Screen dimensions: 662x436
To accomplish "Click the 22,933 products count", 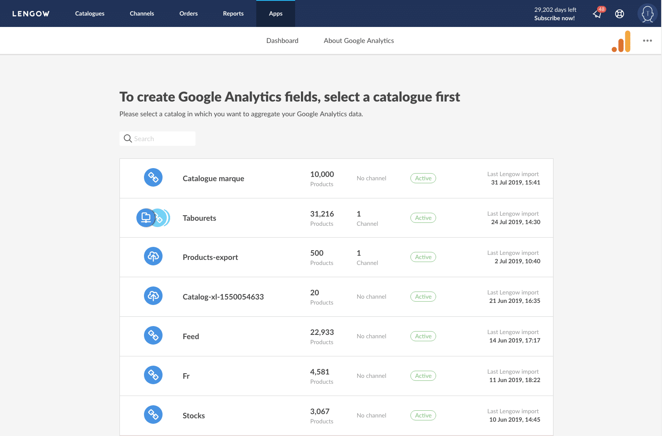I will 322,332.
